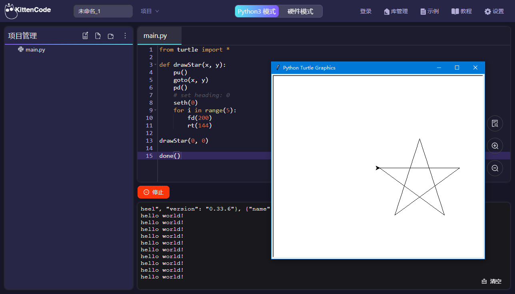Click the Python Turtle Graphics title text
The image size is (515, 294).
(x=309, y=68)
